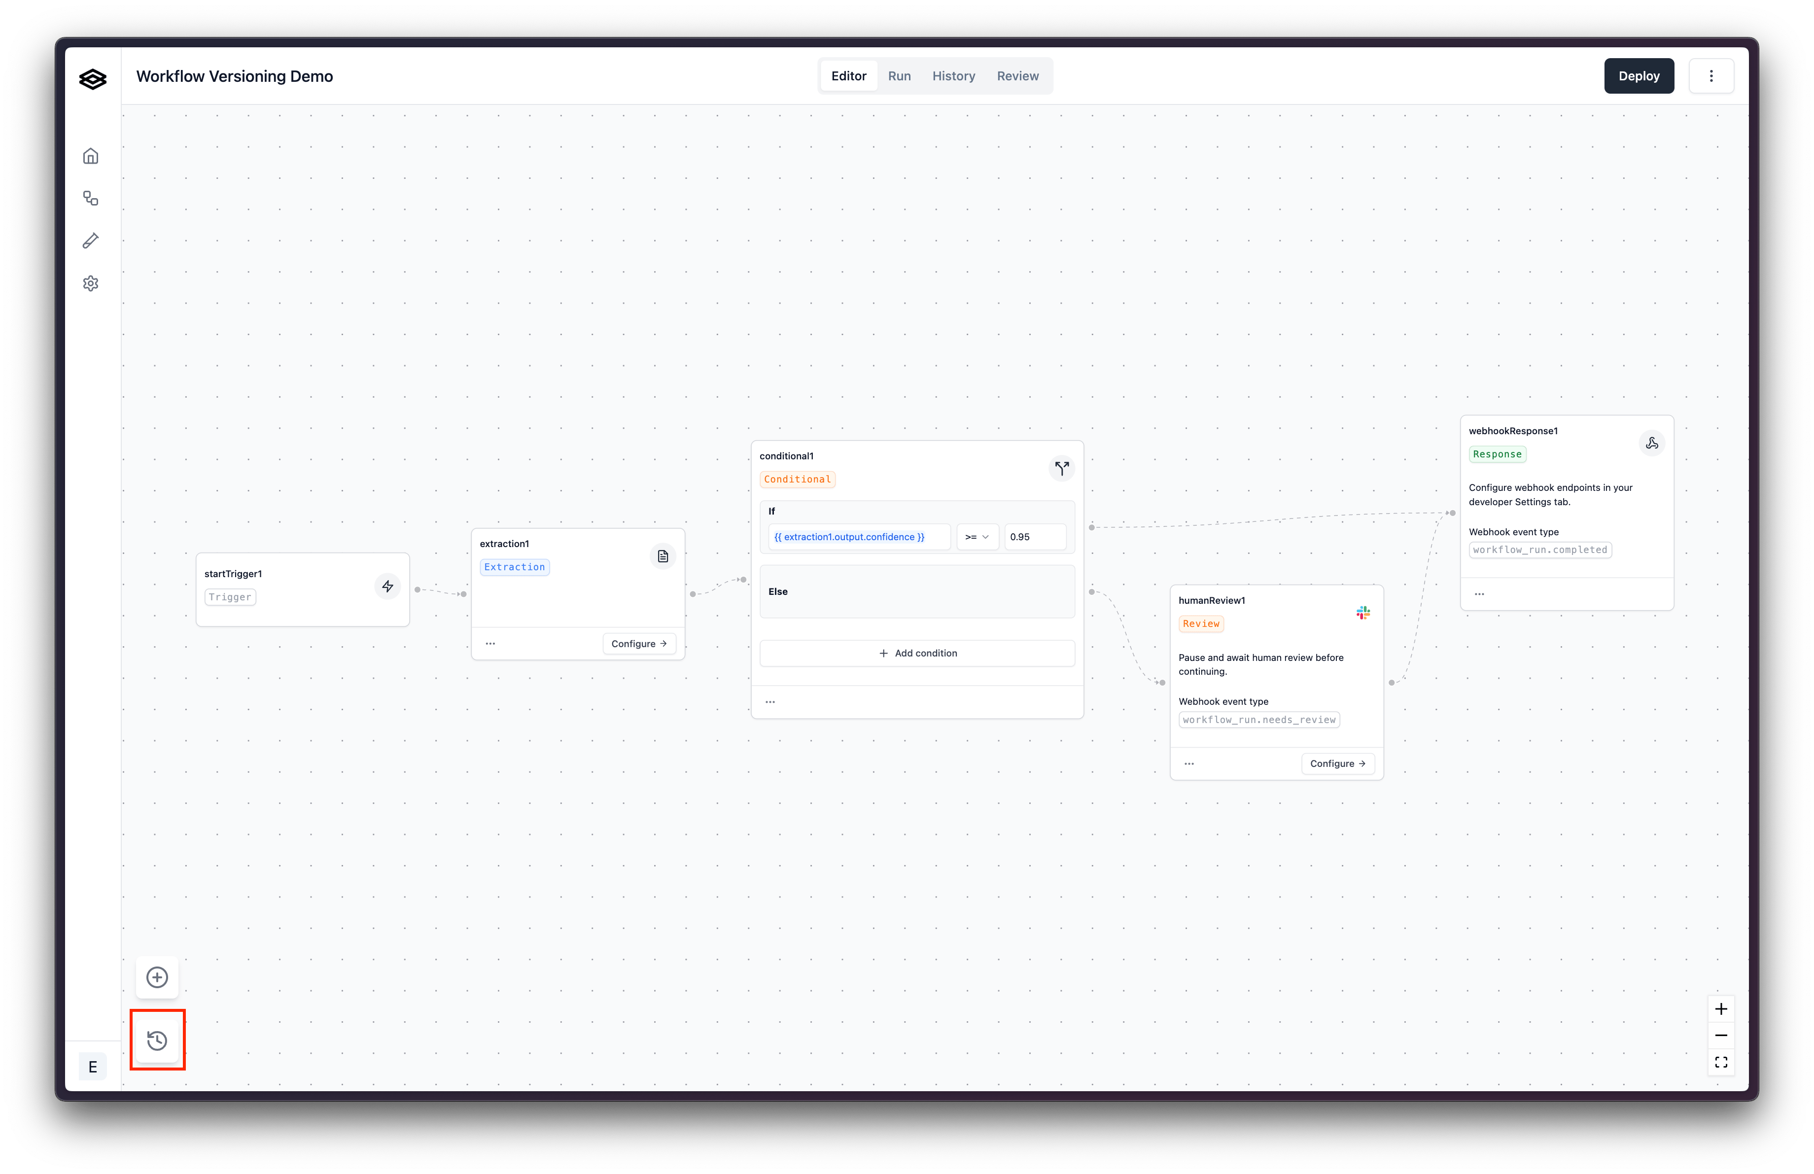Switch to the Run tab
This screenshot has width=1814, height=1174.
tap(900, 76)
